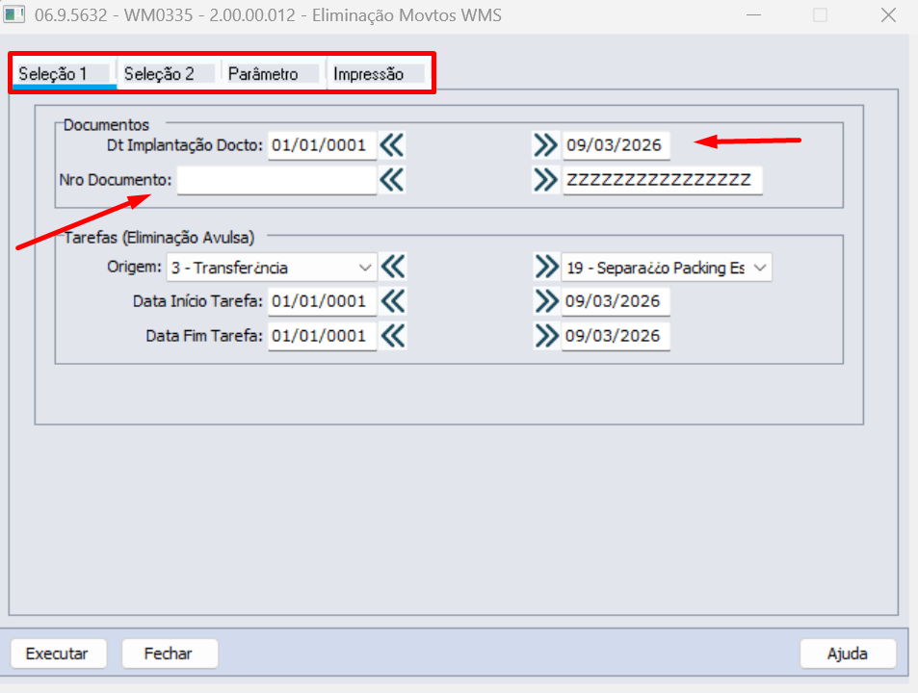Open the Parâmetro tab
This screenshot has width=918, height=693.
coord(274,74)
